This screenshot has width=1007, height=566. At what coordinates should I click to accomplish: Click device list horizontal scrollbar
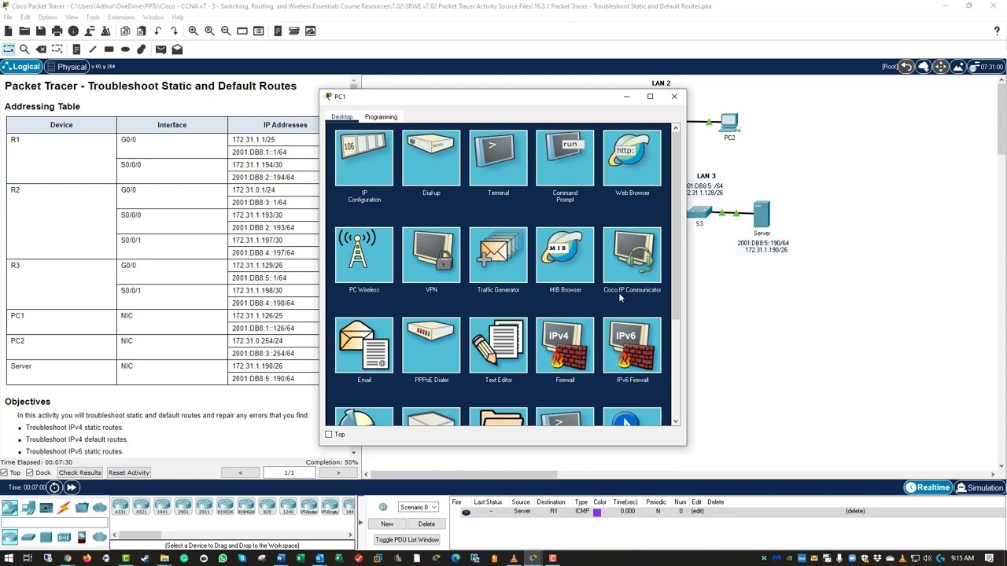point(139,535)
